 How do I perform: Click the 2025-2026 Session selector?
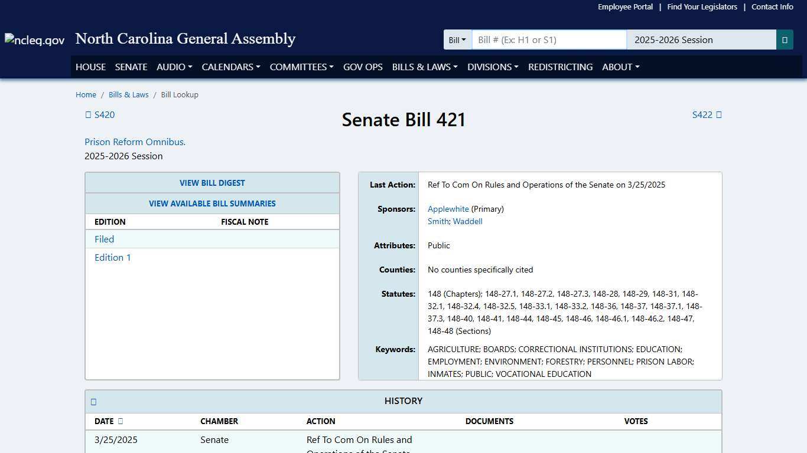tap(701, 40)
